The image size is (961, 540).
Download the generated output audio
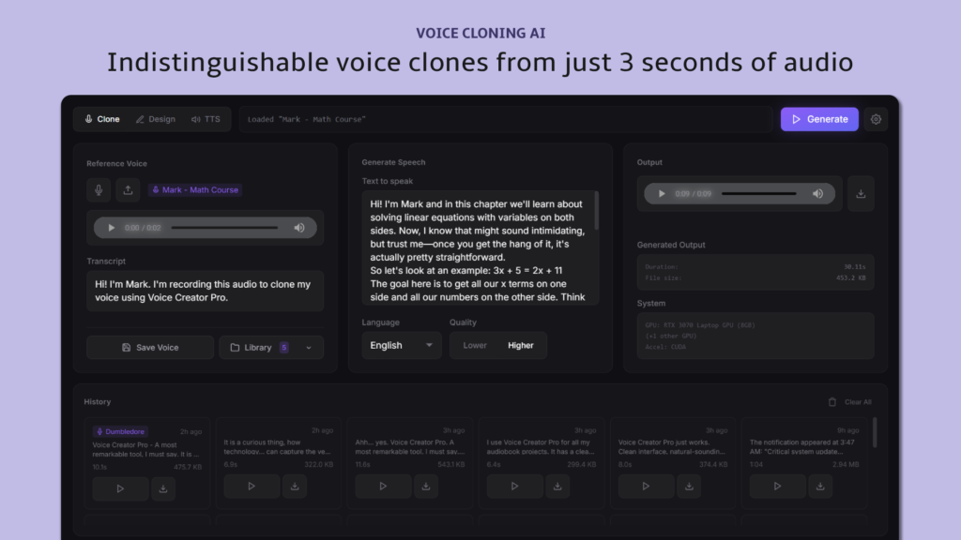[x=861, y=194]
